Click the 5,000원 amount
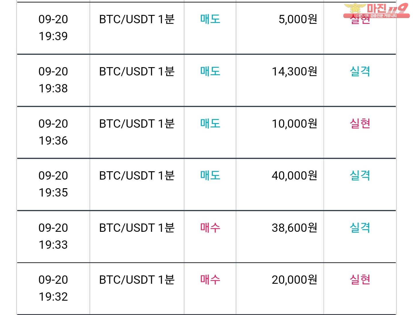 pos(298,19)
